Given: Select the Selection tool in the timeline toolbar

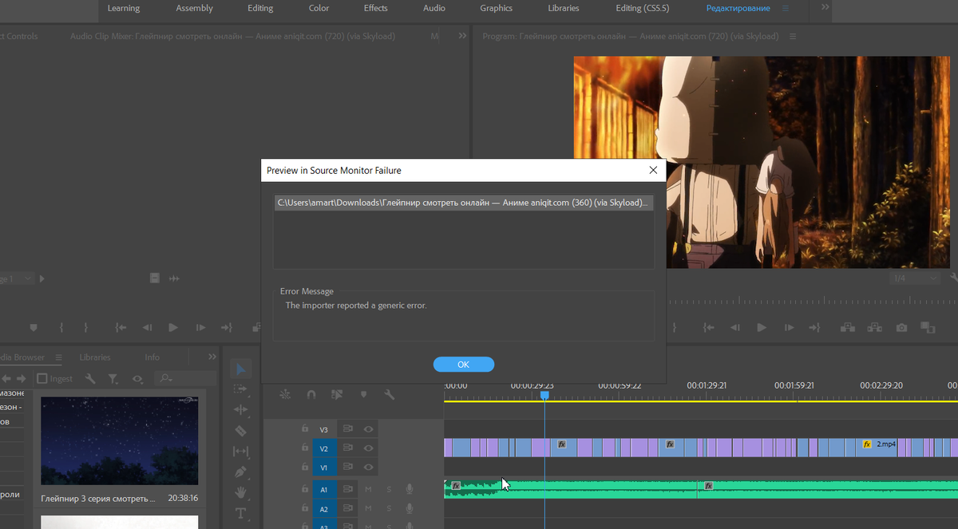Looking at the screenshot, I should (242, 369).
